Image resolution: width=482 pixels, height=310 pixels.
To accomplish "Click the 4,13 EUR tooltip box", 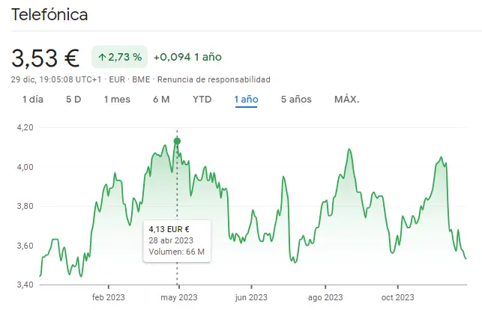I will 177,240.
